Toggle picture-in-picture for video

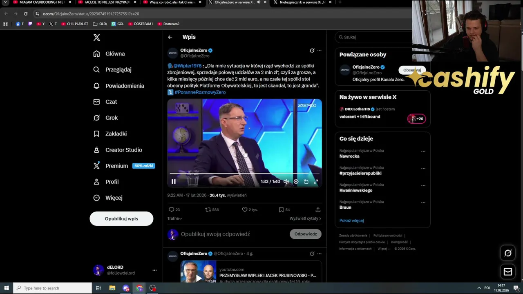coord(306,182)
